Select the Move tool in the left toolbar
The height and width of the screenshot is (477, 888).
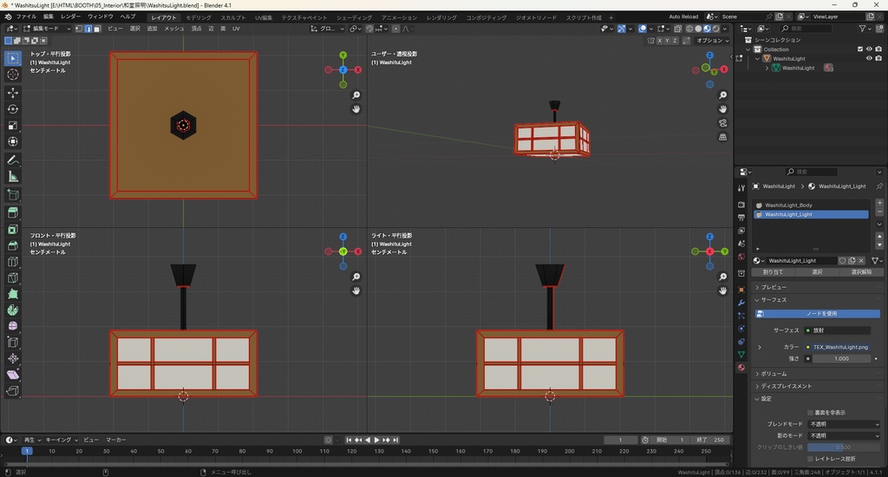13,93
